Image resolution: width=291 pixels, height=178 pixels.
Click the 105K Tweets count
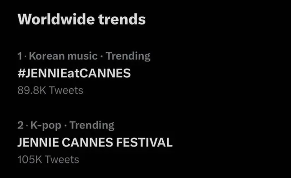point(48,159)
